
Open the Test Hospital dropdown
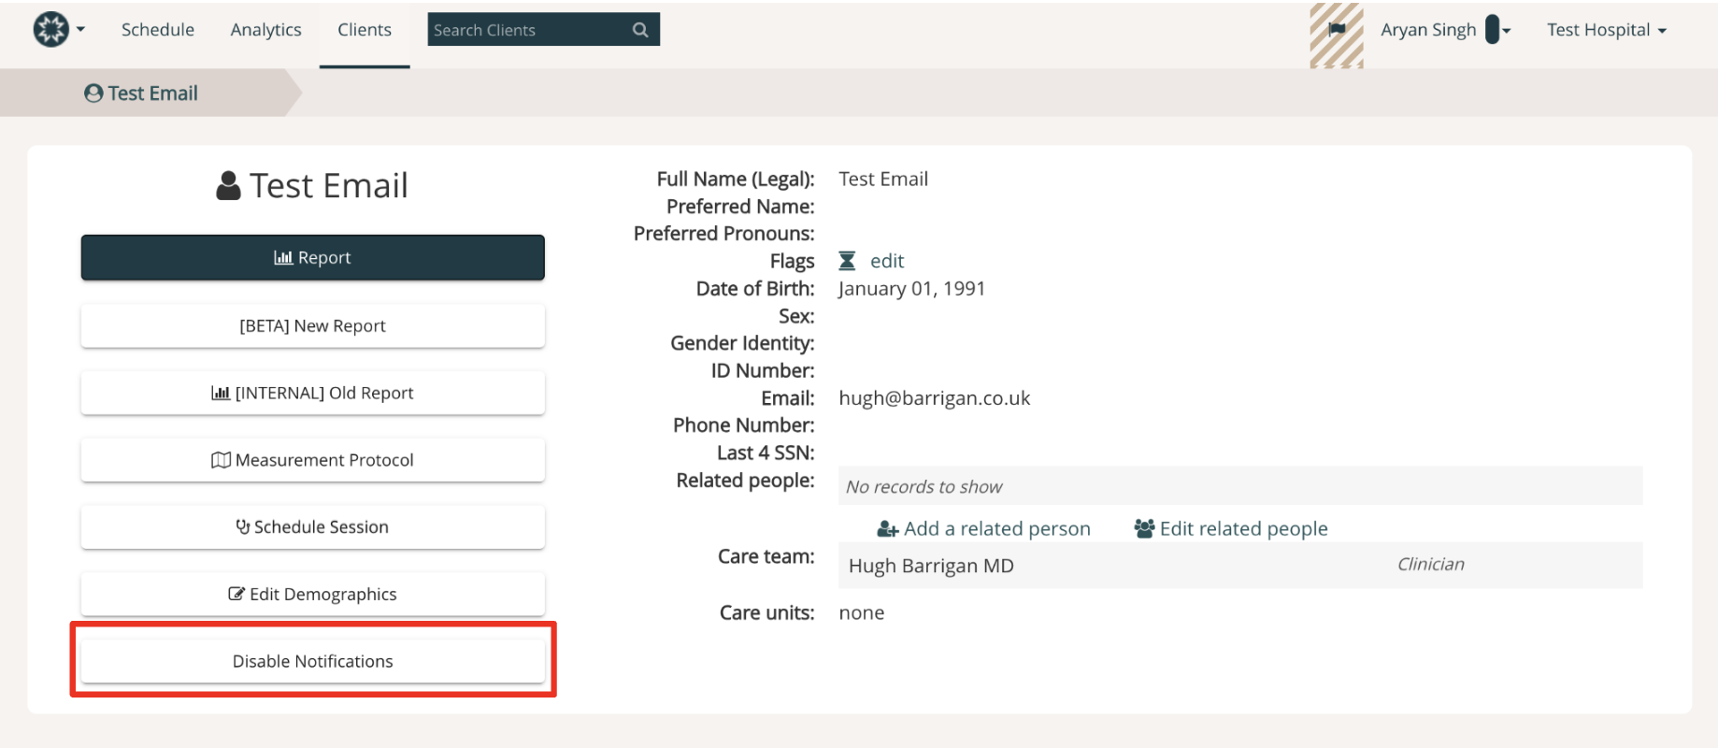[1607, 30]
